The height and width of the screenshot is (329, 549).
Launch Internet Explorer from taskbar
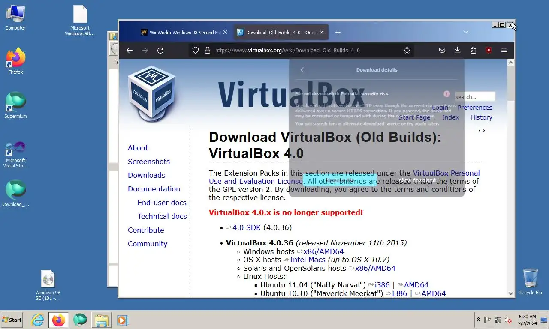coord(38,320)
